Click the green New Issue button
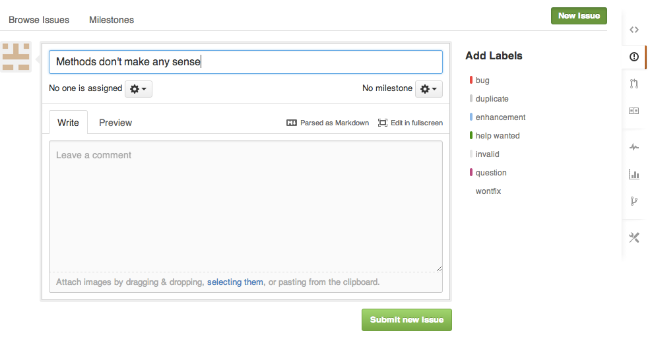The image size is (652, 339). tap(579, 16)
